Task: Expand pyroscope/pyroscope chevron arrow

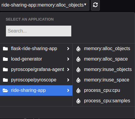Action: pos(68,80)
